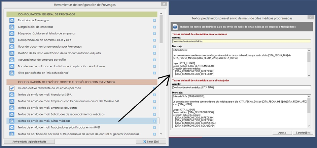
Task: Toggle Usuario activo remitente de los envíos checkbox
Action: pyautogui.click(x=12, y=88)
